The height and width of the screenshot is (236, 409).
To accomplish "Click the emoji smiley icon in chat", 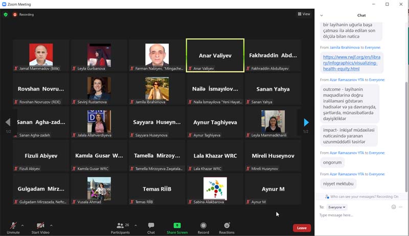I will pos(393,207).
